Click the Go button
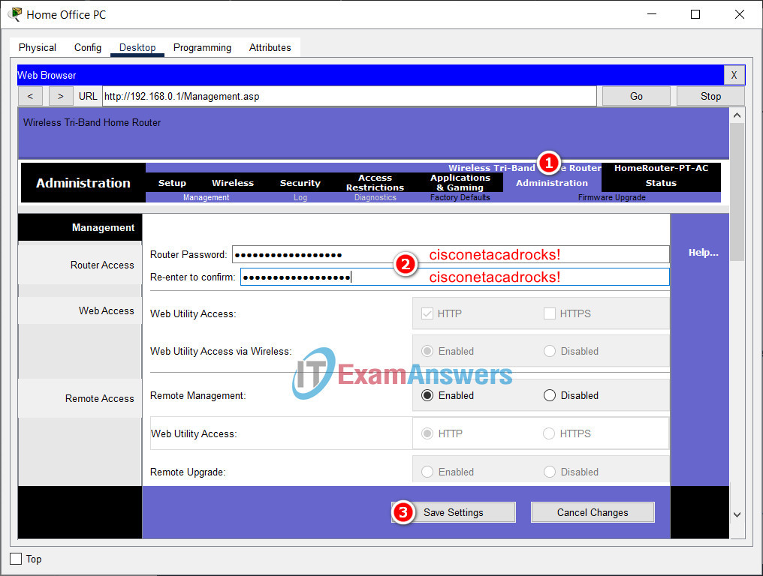The width and height of the screenshot is (763, 576). tap(636, 96)
